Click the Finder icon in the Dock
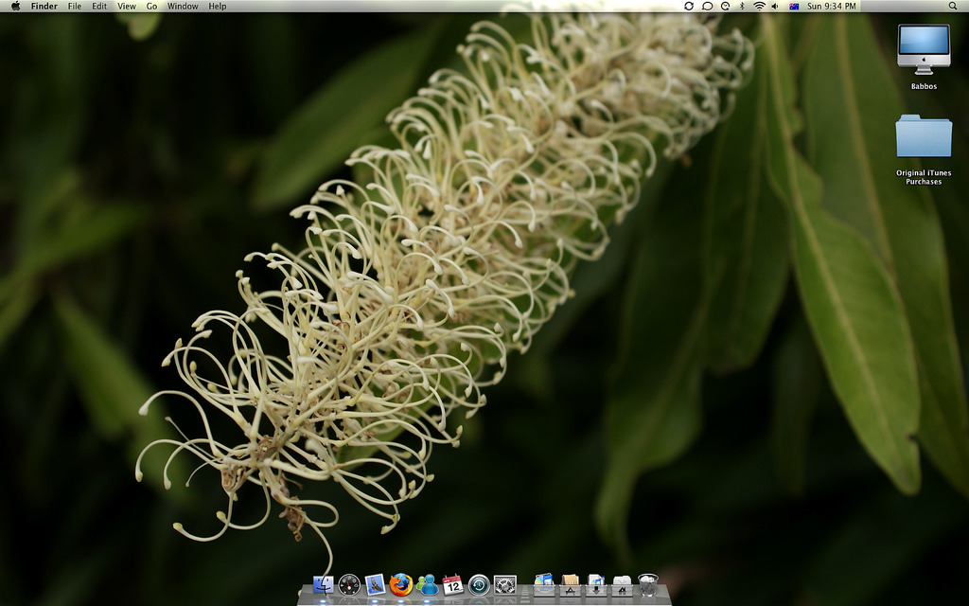Screen dimensions: 969x606 point(324,584)
